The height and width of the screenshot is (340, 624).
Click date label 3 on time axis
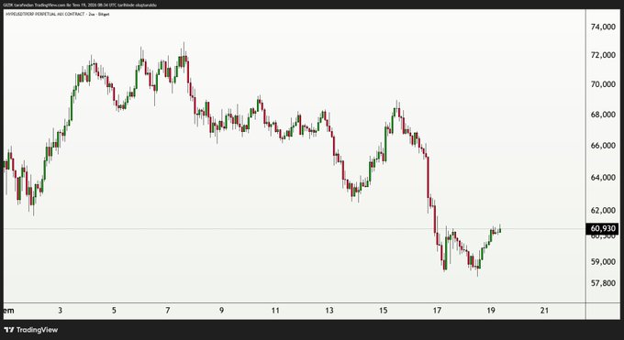[60, 310]
